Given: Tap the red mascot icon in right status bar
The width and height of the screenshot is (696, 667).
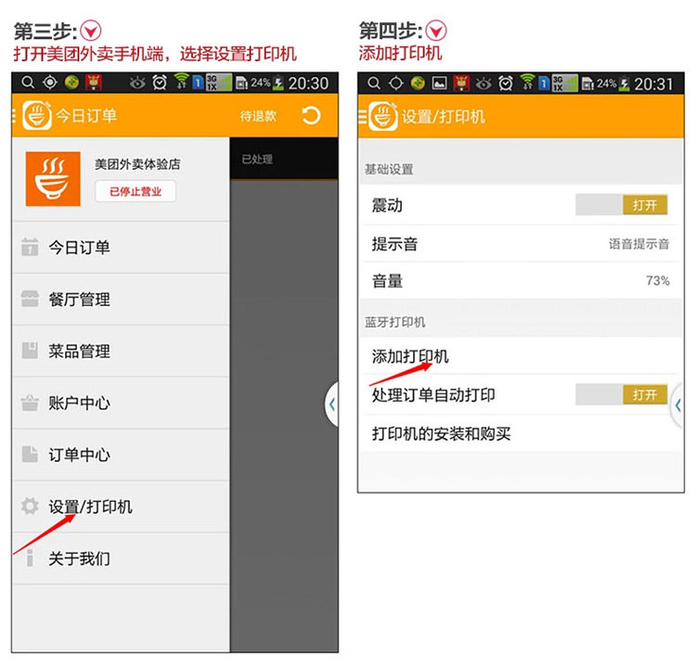Looking at the screenshot, I should pyautogui.click(x=461, y=83).
